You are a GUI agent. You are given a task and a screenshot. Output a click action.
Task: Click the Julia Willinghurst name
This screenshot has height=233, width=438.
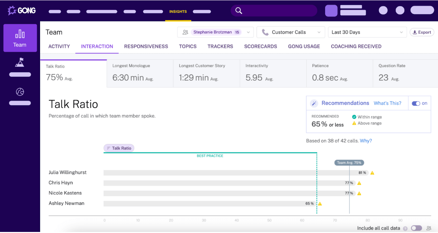(x=67, y=172)
